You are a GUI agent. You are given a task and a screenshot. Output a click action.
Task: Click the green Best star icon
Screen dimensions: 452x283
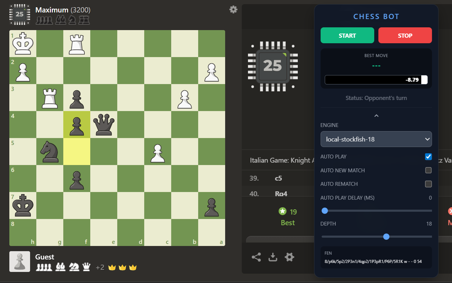283,211
